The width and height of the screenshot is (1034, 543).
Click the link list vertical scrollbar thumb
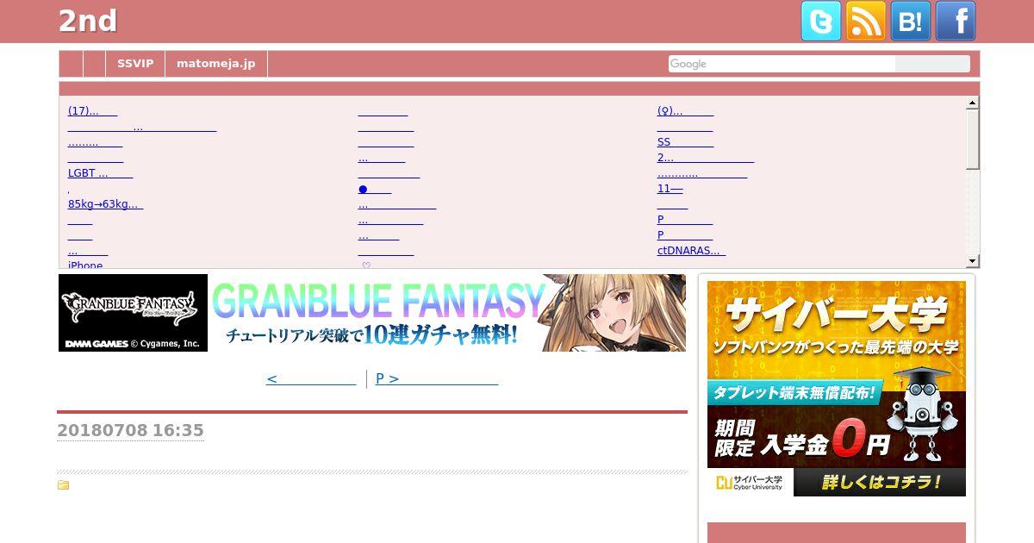972,140
